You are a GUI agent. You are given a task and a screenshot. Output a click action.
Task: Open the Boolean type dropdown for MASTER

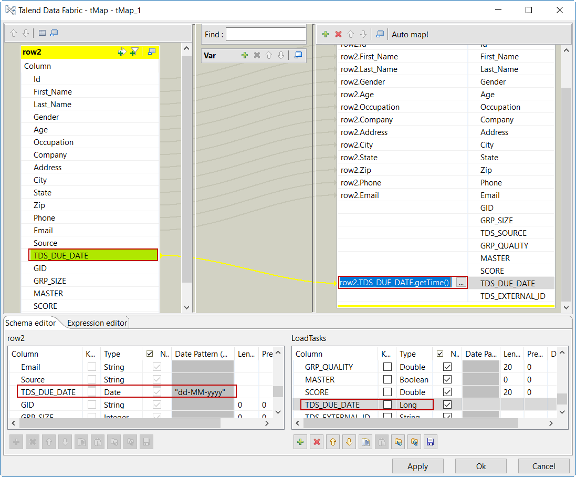point(414,379)
